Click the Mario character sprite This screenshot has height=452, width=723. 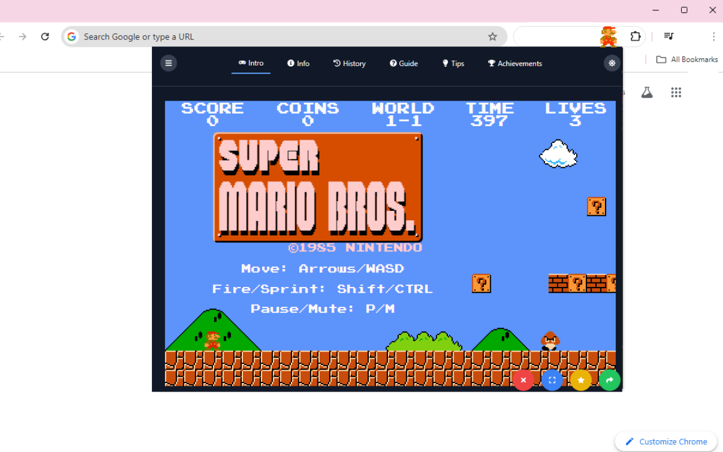click(x=212, y=341)
